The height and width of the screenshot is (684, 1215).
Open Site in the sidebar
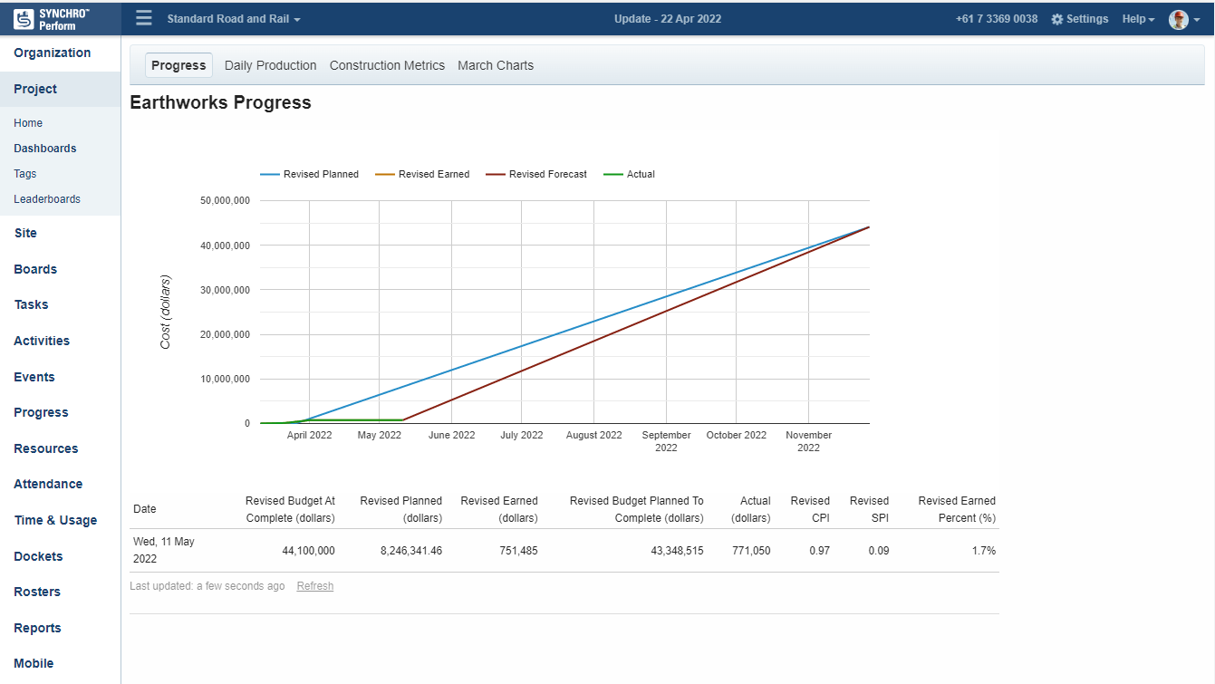(x=25, y=233)
